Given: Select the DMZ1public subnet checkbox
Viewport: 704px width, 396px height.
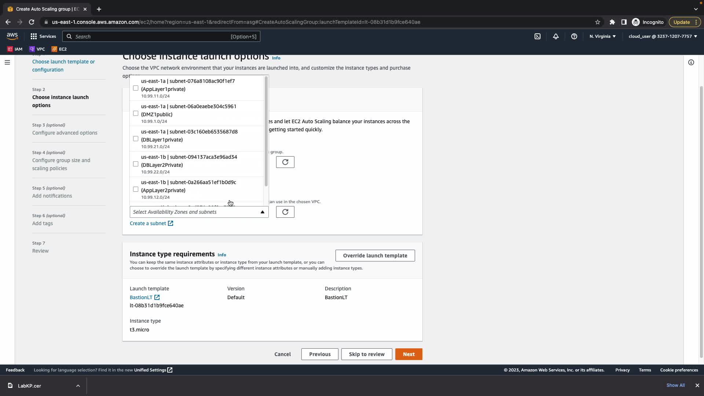Looking at the screenshot, I should tap(136, 113).
